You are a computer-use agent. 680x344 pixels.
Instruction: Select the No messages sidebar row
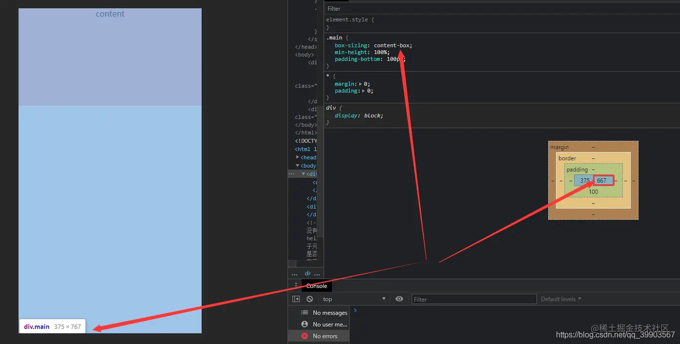tap(319, 312)
